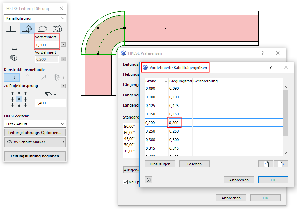Screen dimensions: 297x209
Task: Click the Biegungsrad column header
Action: click(x=180, y=81)
